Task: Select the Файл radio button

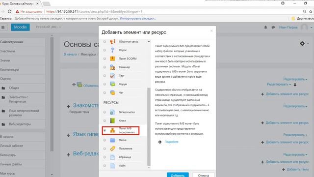Action: tap(105, 166)
